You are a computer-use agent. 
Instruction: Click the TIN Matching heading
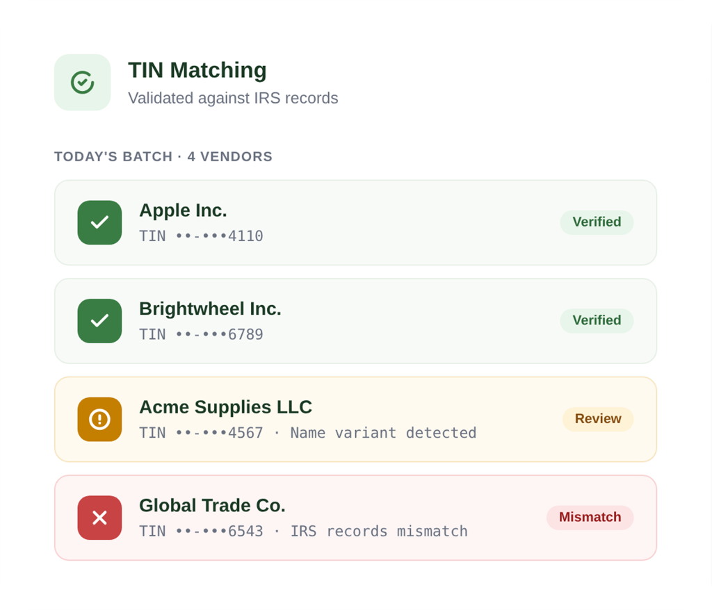pos(197,70)
